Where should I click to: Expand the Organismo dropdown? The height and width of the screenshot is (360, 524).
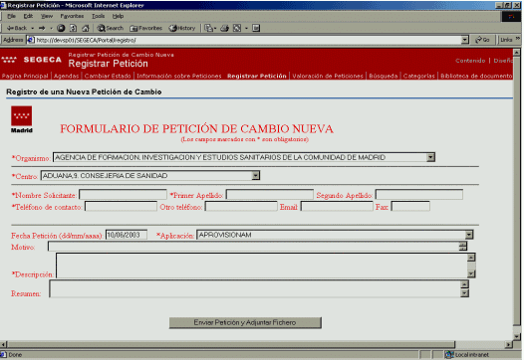(430, 157)
